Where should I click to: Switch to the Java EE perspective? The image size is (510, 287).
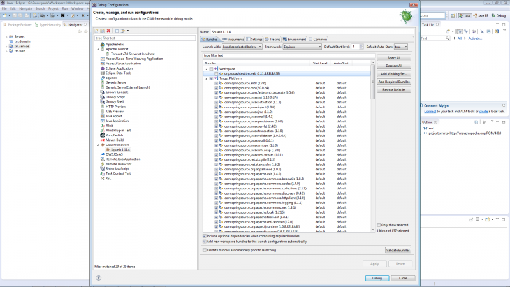point(481,15)
